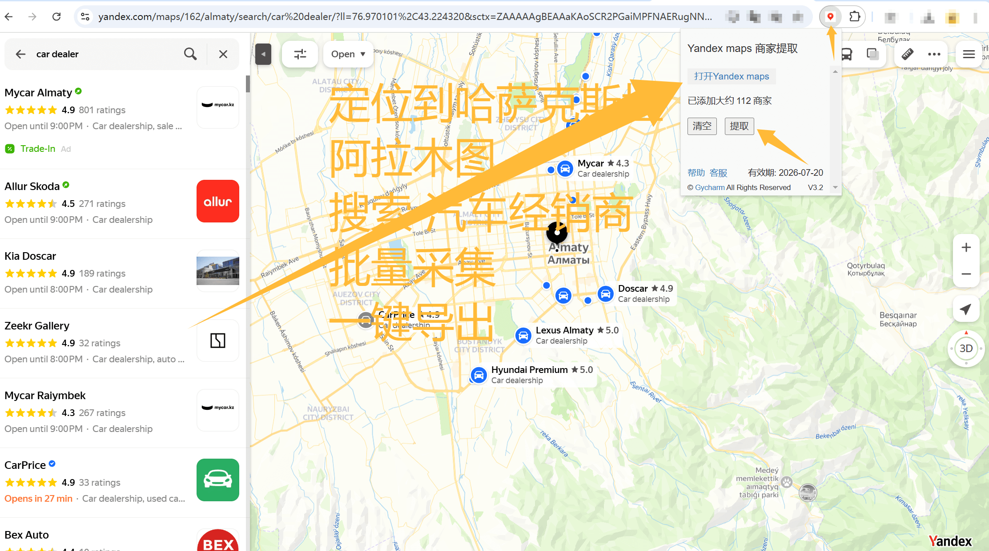
Task: Open Zeekr Gallery listing
Action: pyautogui.click(x=37, y=326)
